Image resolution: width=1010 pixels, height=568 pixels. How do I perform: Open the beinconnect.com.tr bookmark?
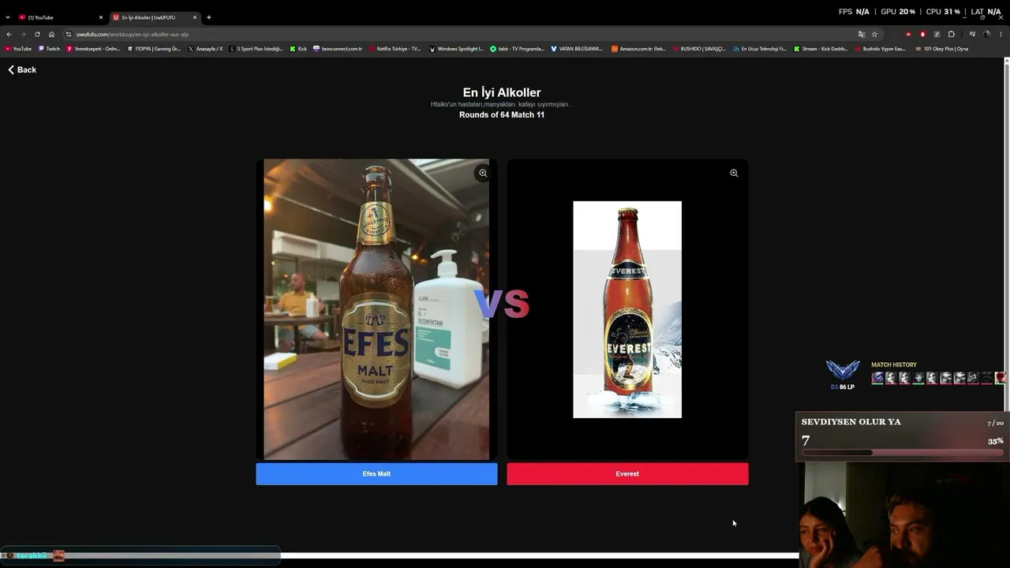coord(338,49)
